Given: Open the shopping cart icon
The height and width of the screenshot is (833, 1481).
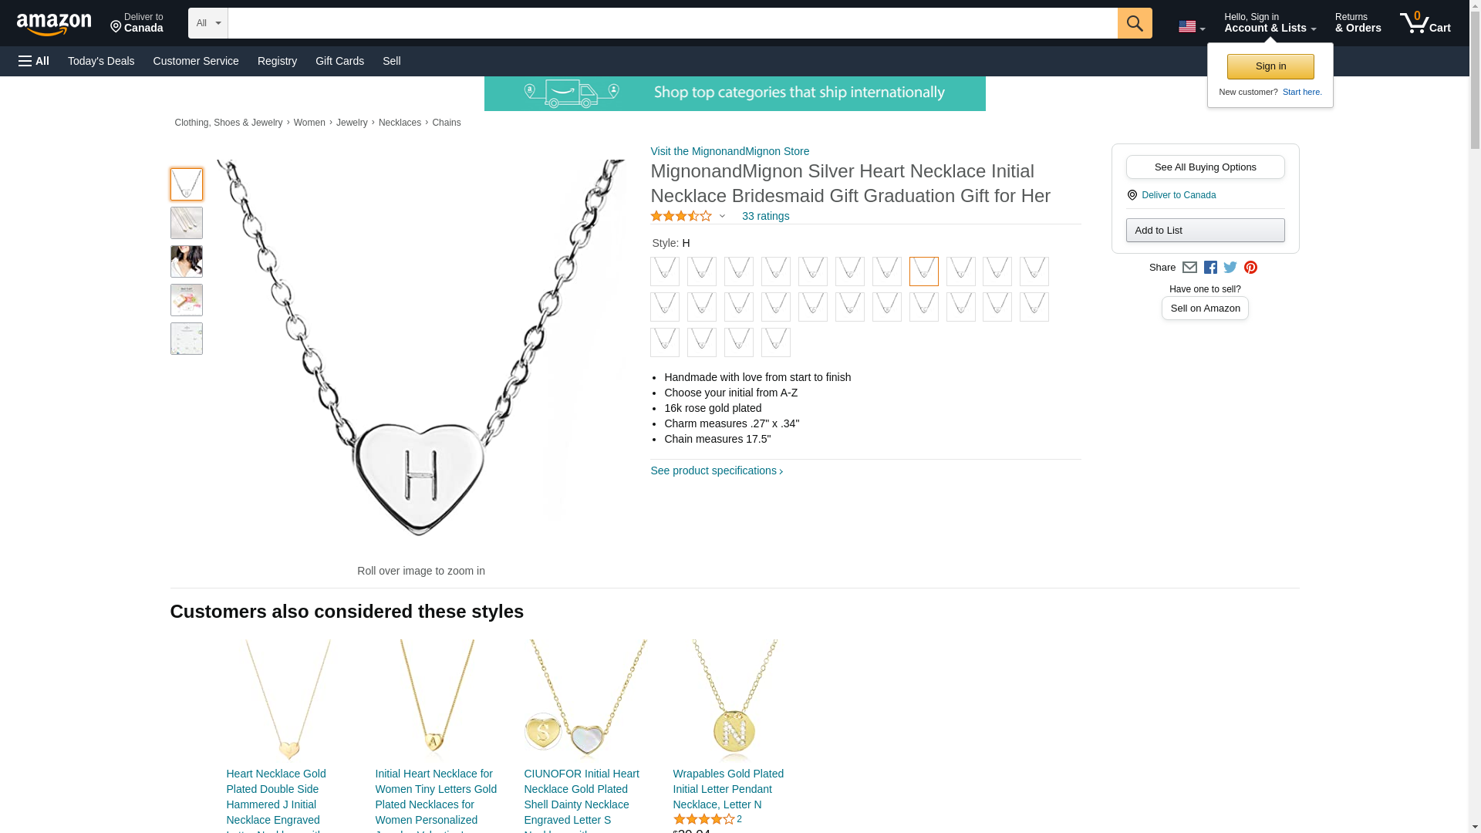Looking at the screenshot, I should (1425, 23).
